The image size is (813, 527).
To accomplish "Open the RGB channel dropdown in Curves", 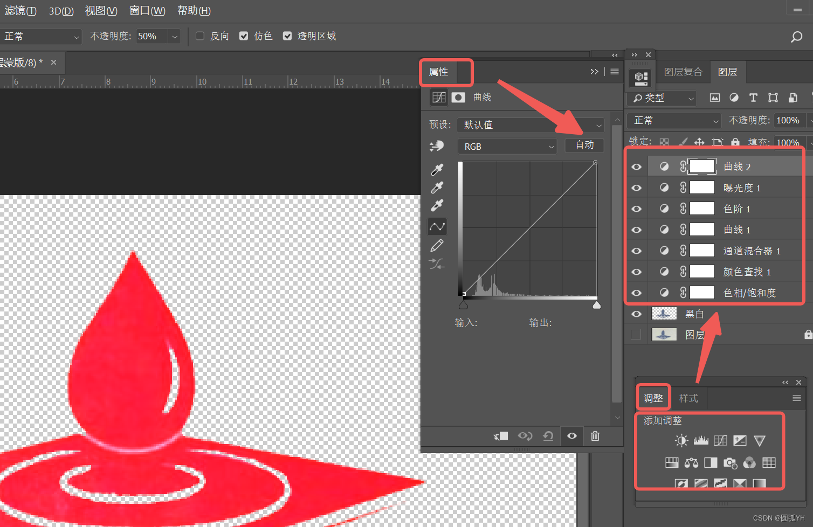I will tap(507, 146).
